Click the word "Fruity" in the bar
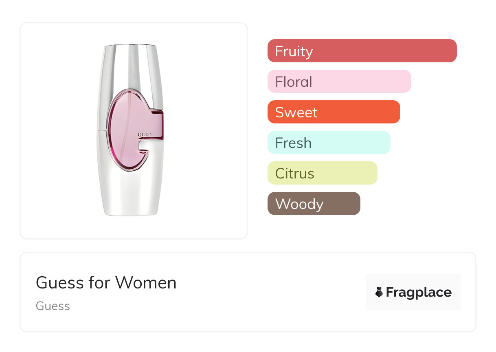Viewport: 496px width, 352px height. (294, 51)
